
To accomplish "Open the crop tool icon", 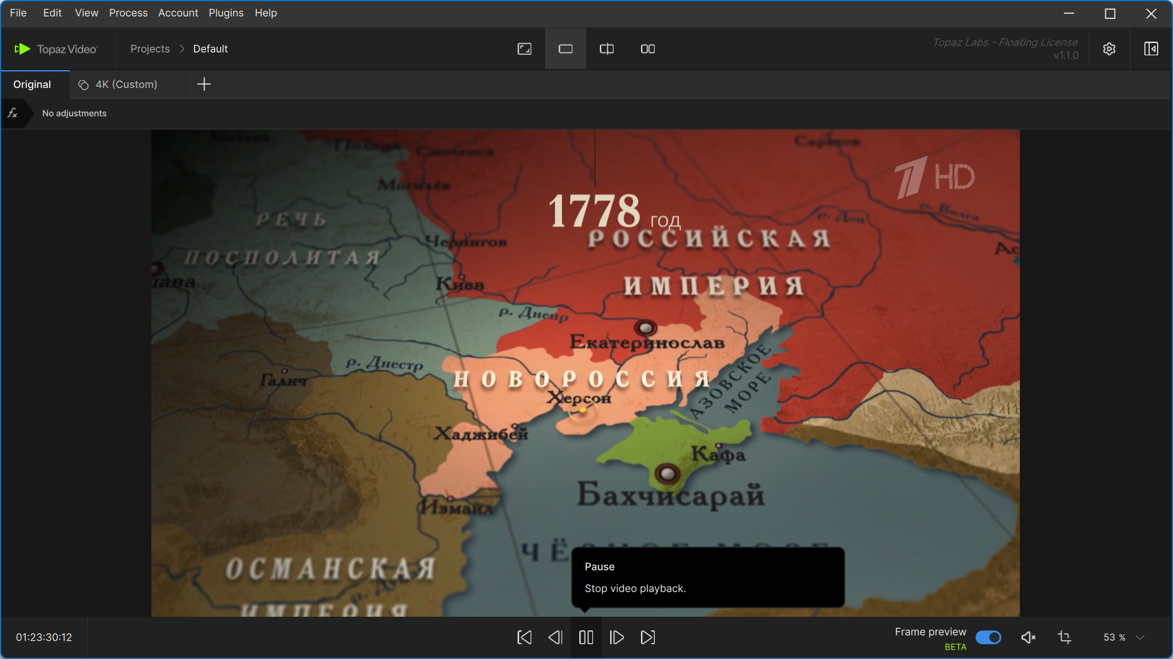I will pyautogui.click(x=1064, y=637).
